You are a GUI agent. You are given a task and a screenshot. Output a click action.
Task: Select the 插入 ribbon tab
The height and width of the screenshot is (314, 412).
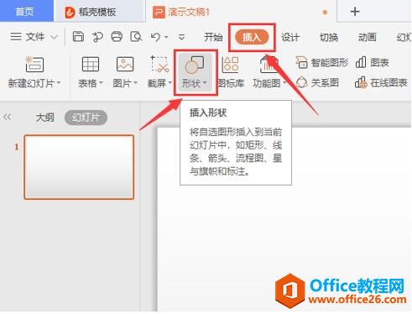252,37
